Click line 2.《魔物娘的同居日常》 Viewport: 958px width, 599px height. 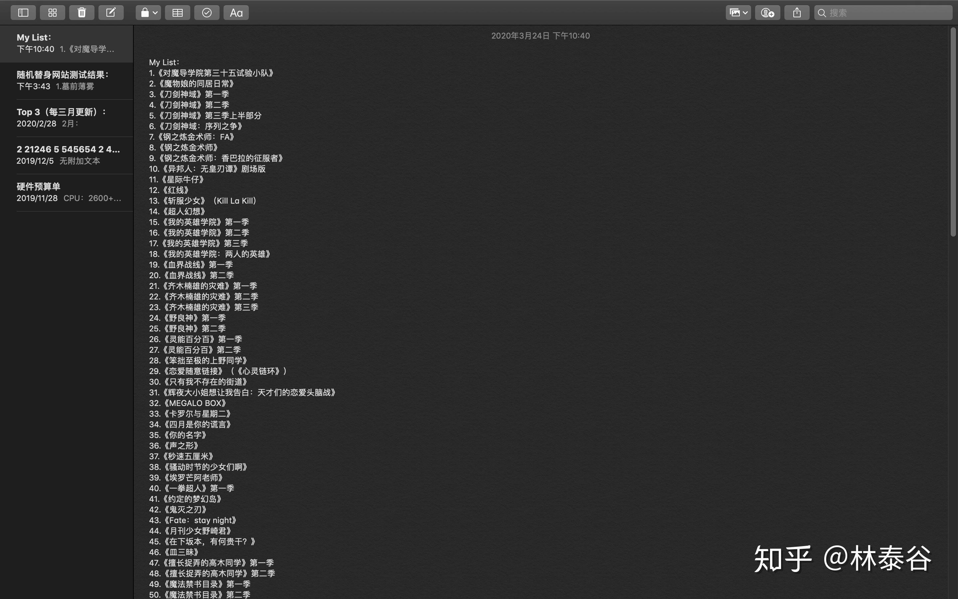click(192, 84)
